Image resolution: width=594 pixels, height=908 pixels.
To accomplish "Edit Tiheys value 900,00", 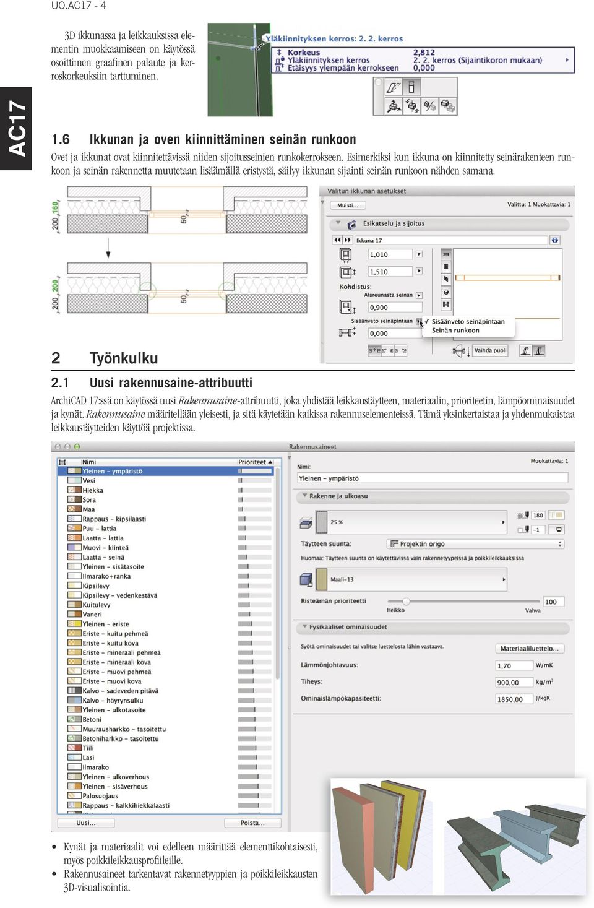I will coord(514,683).
